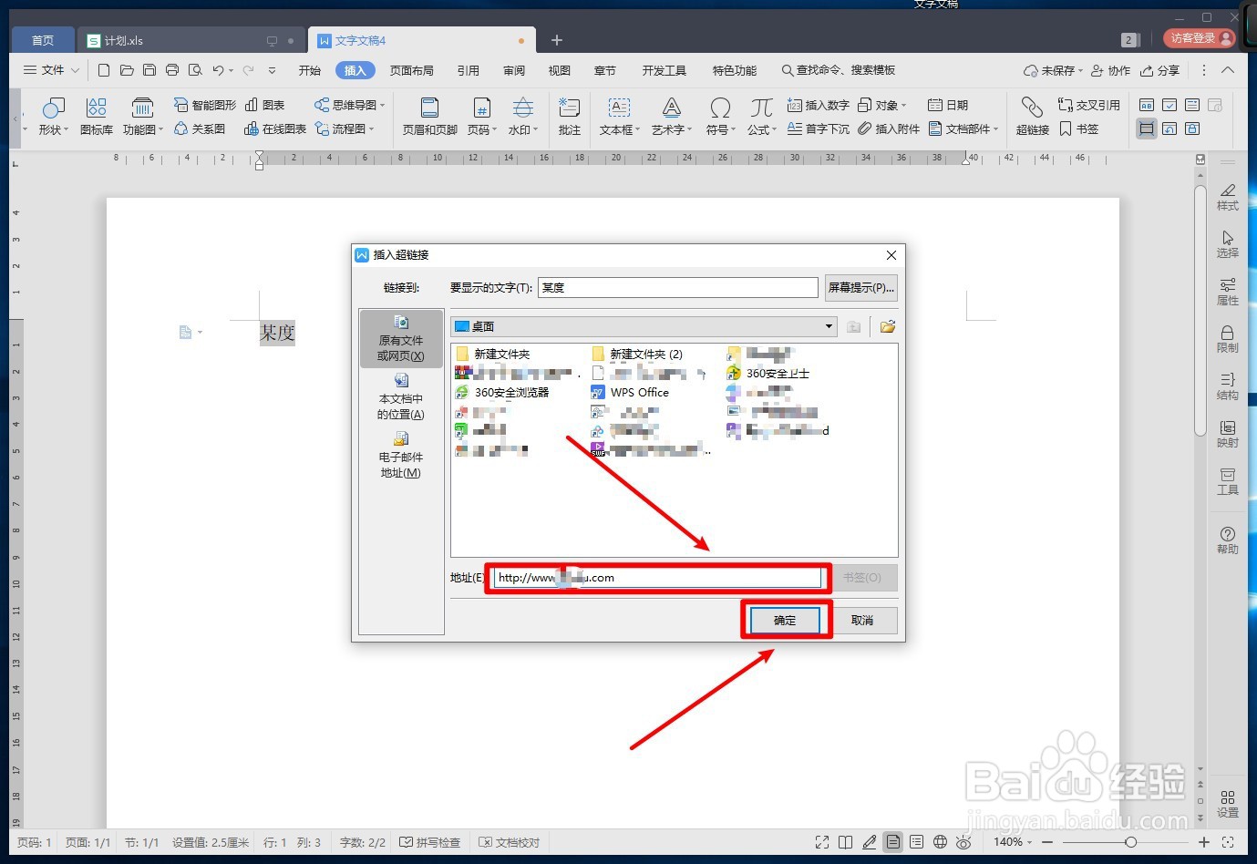
Task: Click 取消 to cancel the dialog
Action: coord(862,621)
